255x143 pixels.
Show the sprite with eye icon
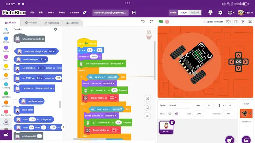click(x=170, y=114)
